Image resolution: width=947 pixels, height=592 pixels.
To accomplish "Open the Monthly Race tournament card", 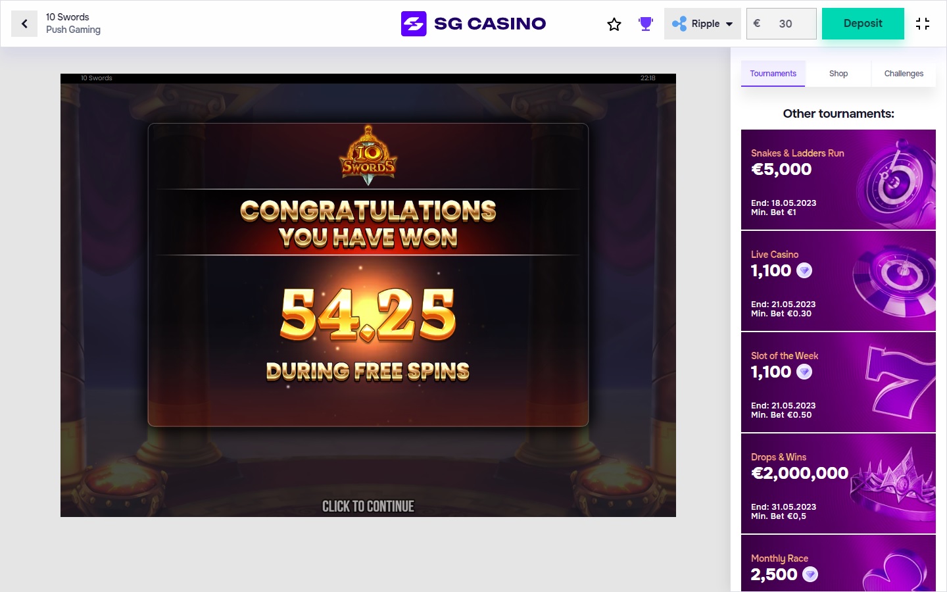I will 838,563.
